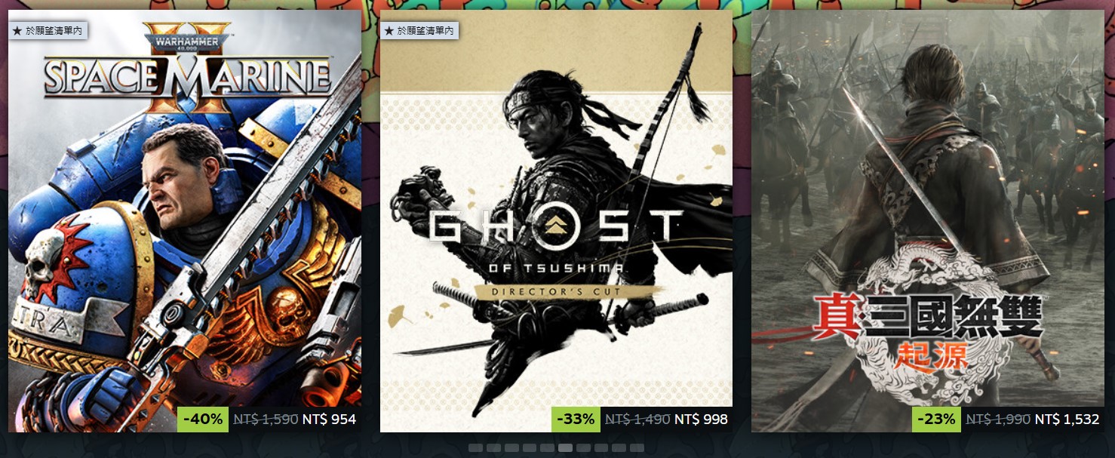Go to the second carousel page dot
Image resolution: width=1115 pixels, height=458 pixels.
pos(493,447)
